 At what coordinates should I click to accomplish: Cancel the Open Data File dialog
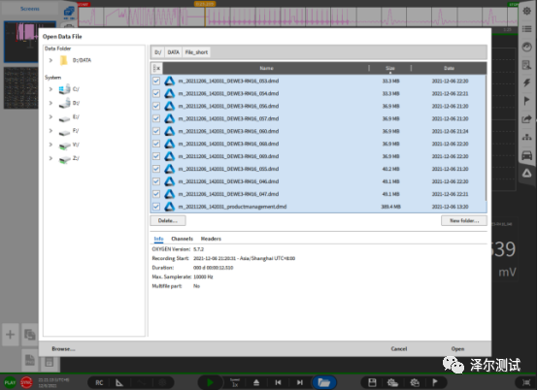point(399,349)
